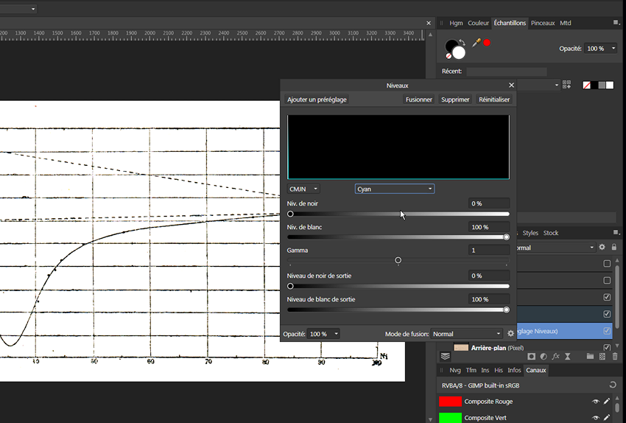This screenshot has height=423, width=626.
Task: Select the eyedropper color picker tool
Action: [x=476, y=43]
